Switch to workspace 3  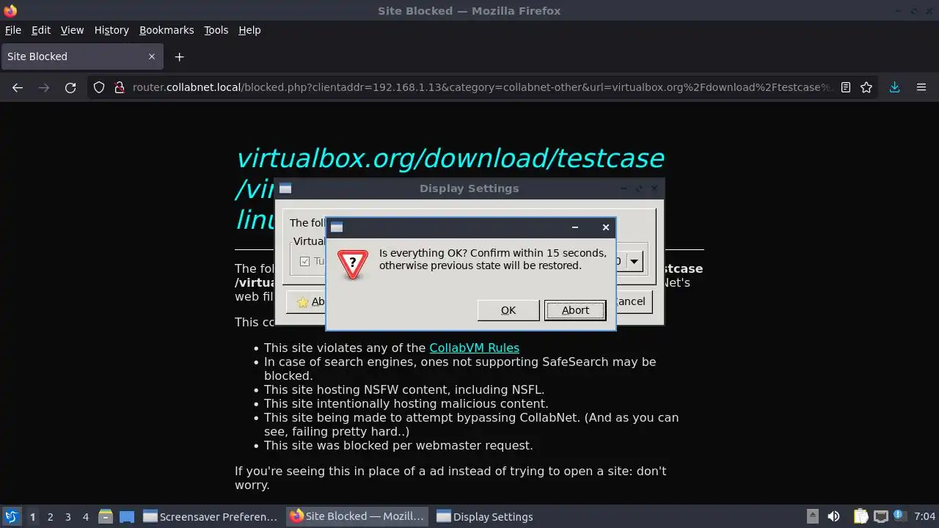(67, 516)
